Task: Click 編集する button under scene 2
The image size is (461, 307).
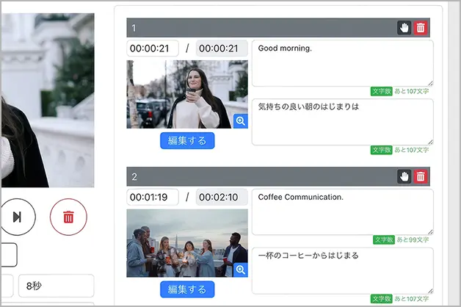Action: click(187, 289)
